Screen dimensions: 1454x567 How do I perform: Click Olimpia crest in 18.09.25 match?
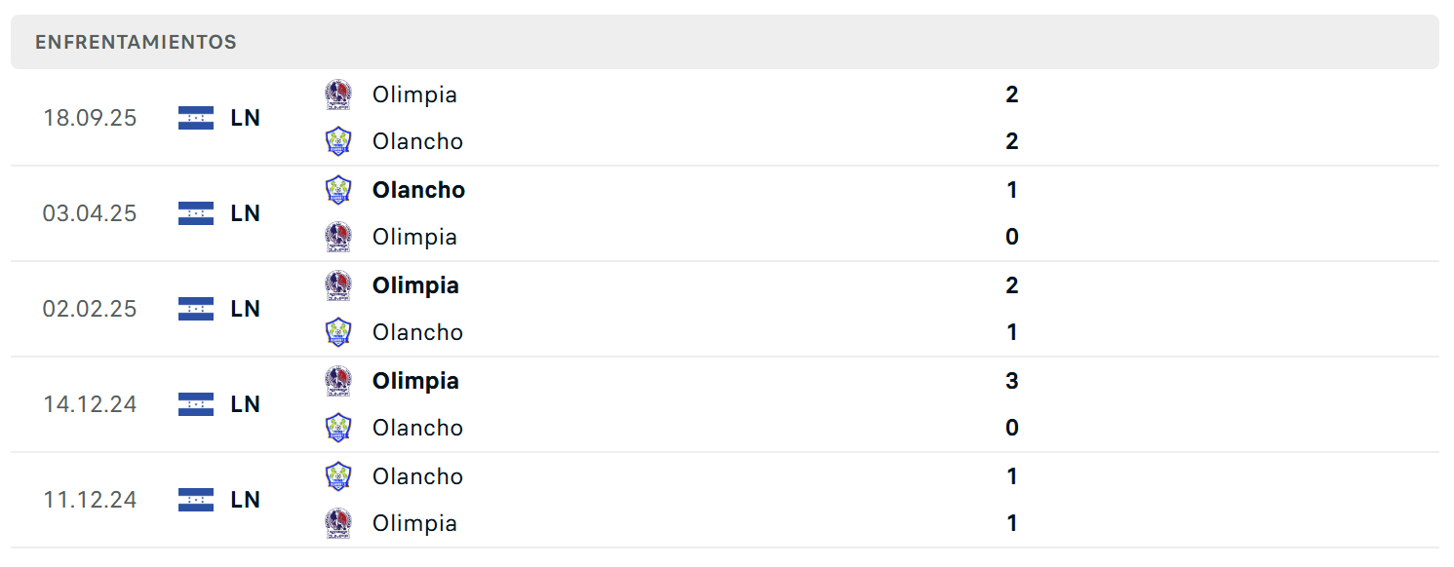pos(338,94)
